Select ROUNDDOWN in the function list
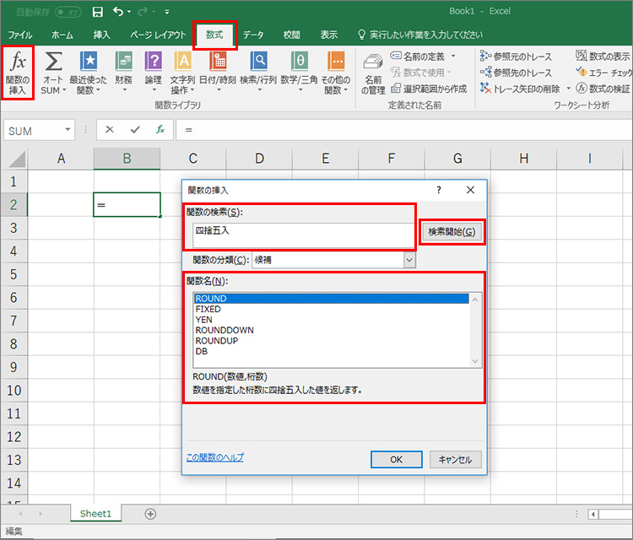This screenshot has height=540, width=633. [x=224, y=330]
